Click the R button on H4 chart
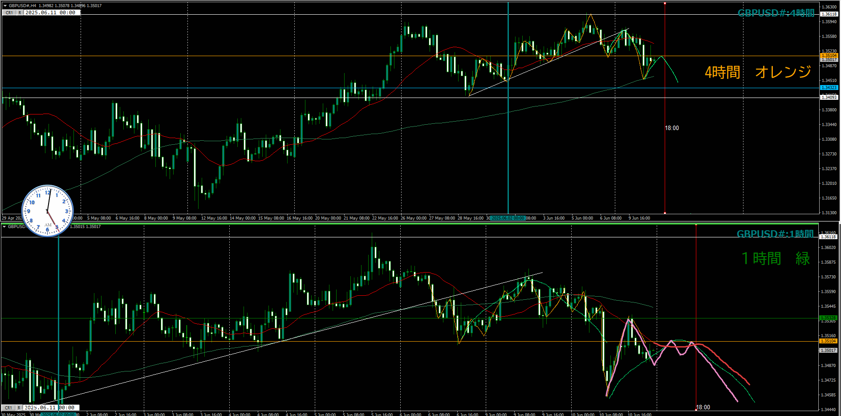Image resolution: width=841 pixels, height=416 pixels. 20,13
